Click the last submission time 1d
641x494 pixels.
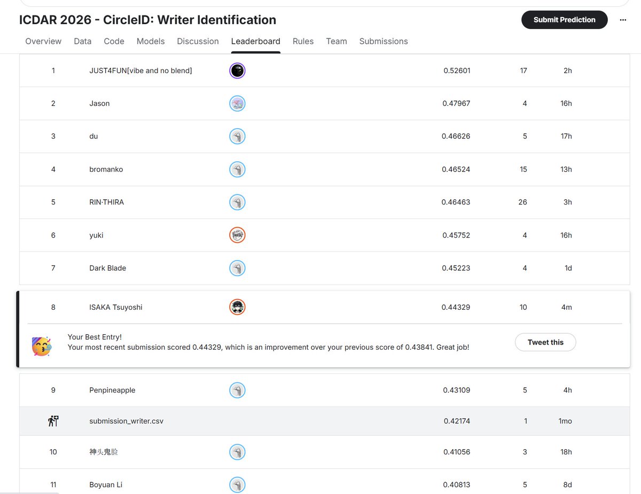click(x=568, y=268)
